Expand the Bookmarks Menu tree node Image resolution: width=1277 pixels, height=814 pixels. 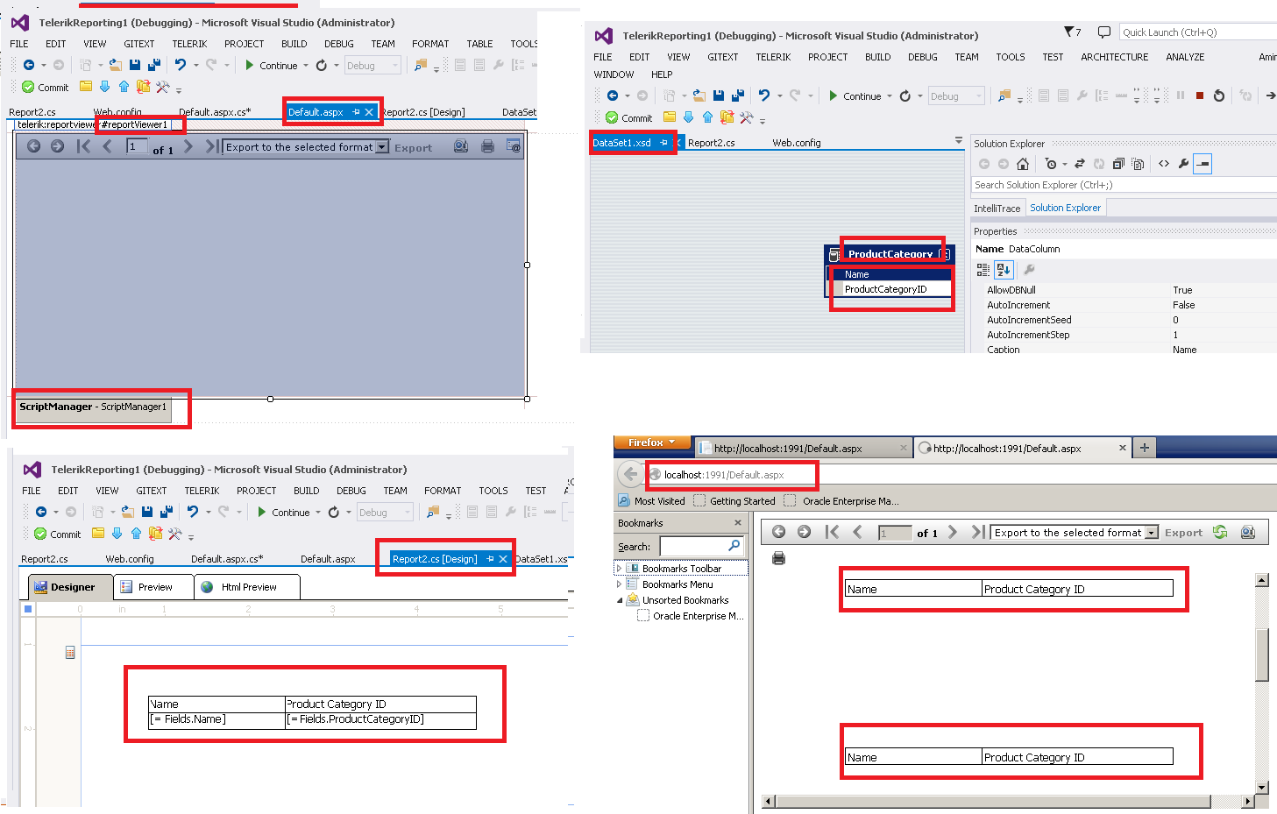click(619, 584)
